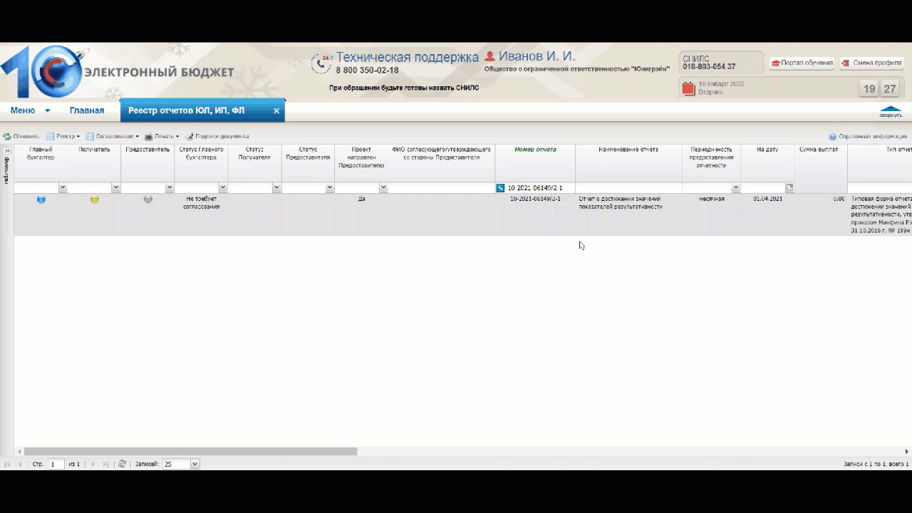This screenshot has width=912, height=513.
Task: Click the gray Предоставитель status indicator
Action: pyautogui.click(x=147, y=199)
